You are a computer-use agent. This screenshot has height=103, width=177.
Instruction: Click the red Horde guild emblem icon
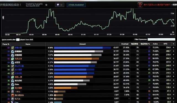coord(140,5)
